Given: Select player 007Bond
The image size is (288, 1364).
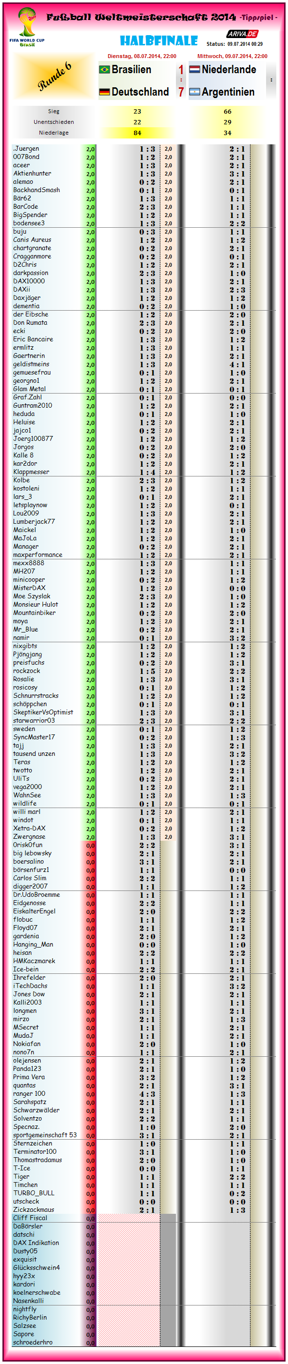Looking at the screenshot, I should coord(26,157).
